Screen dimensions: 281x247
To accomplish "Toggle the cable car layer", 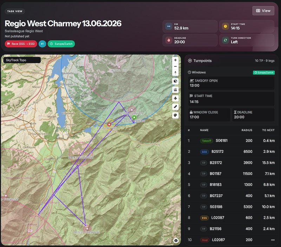I will pyautogui.click(x=175, y=90).
